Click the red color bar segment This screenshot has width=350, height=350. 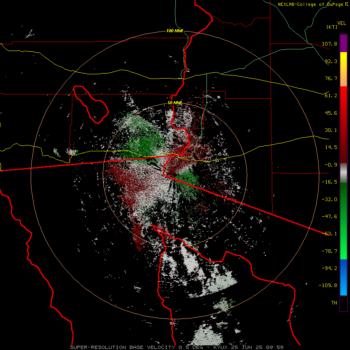click(343, 124)
